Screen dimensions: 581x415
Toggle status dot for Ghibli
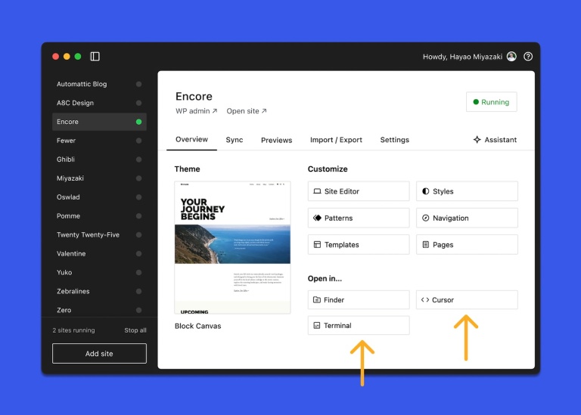[138, 159]
